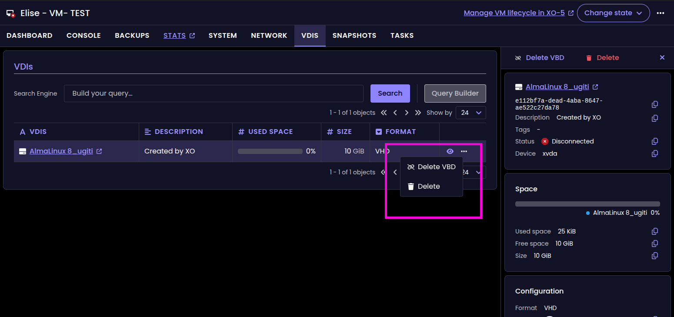Copy the Disconnected status value
The width and height of the screenshot is (674, 317).
[x=655, y=141]
